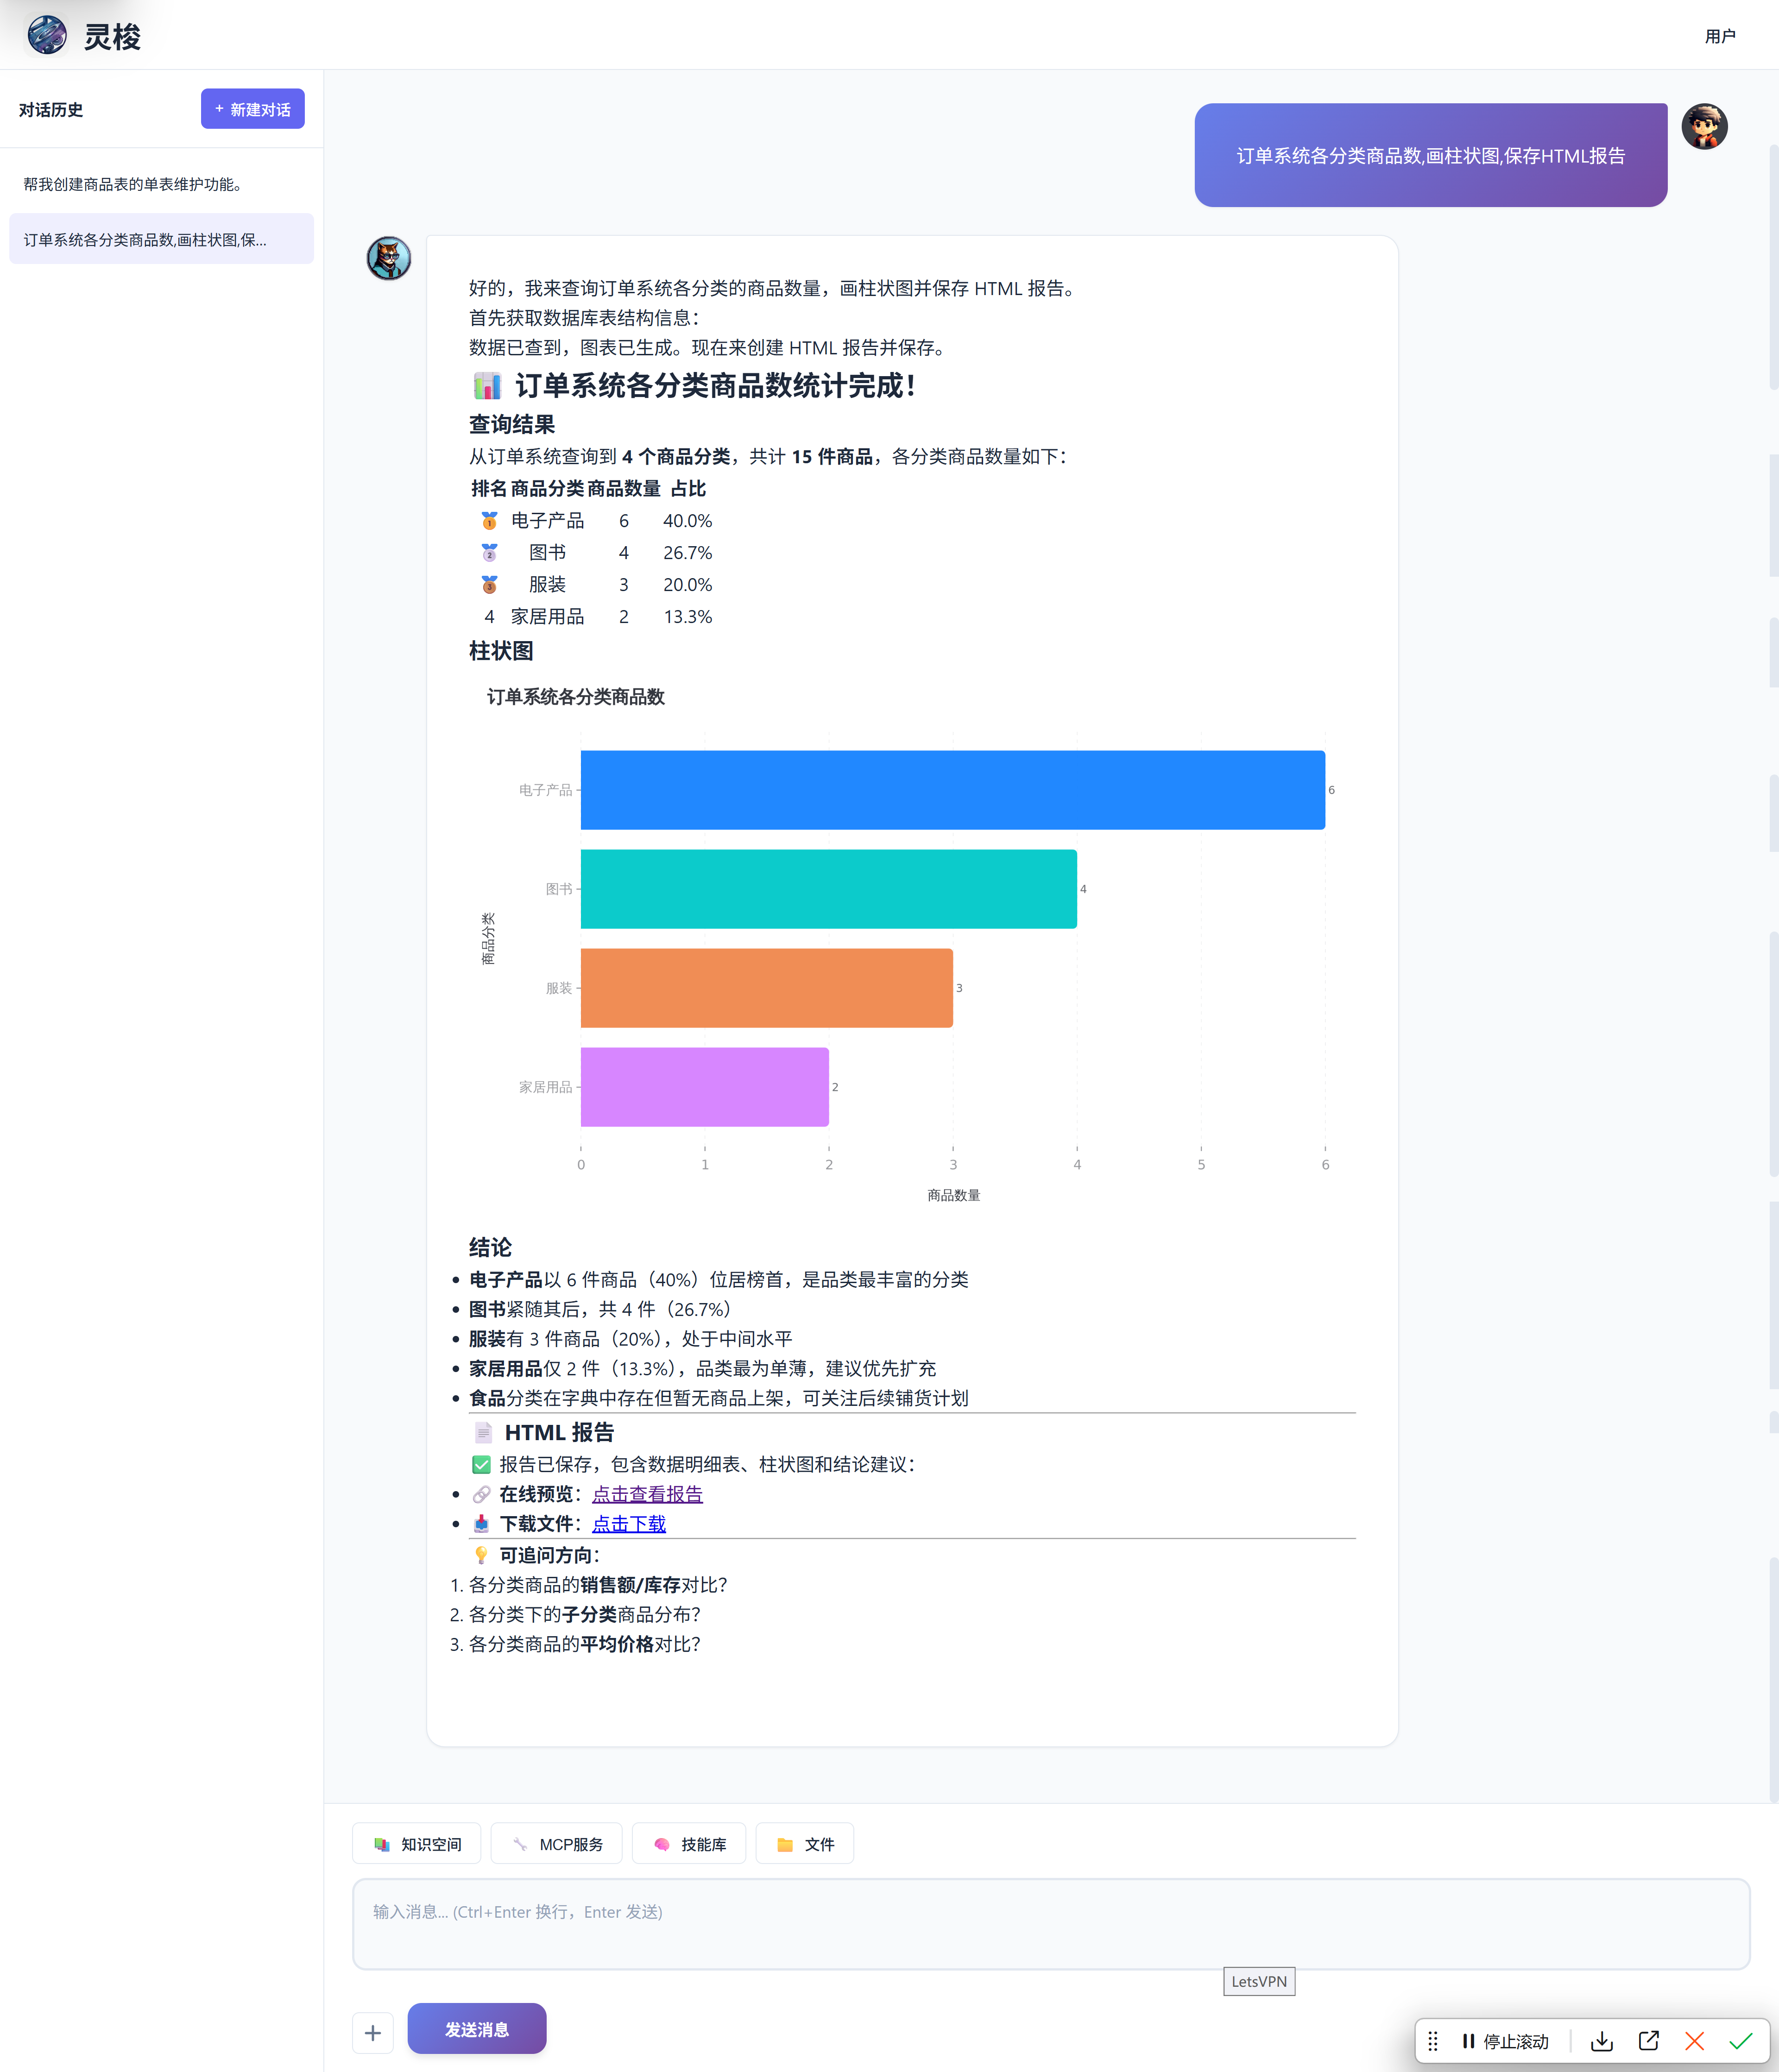The height and width of the screenshot is (2072, 1779).
Task: Click the plus attachment button
Action: click(373, 2033)
